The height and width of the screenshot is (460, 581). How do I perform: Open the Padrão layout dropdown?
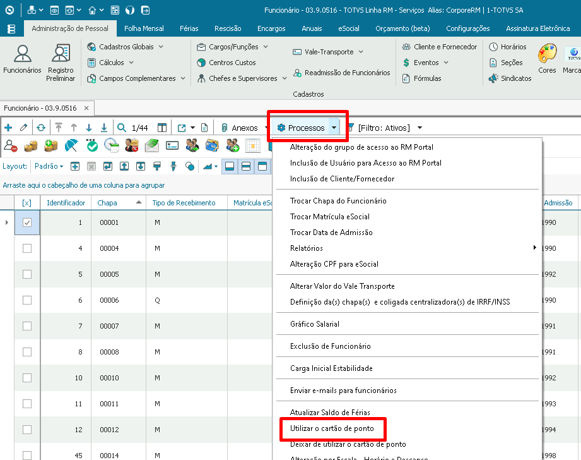coord(49,166)
